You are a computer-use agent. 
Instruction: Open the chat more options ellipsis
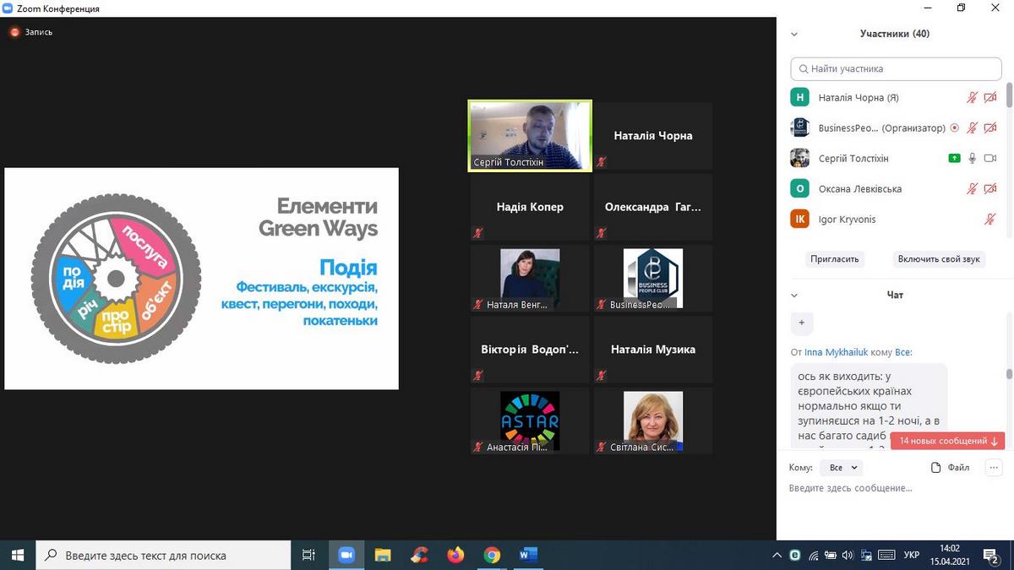pos(993,467)
